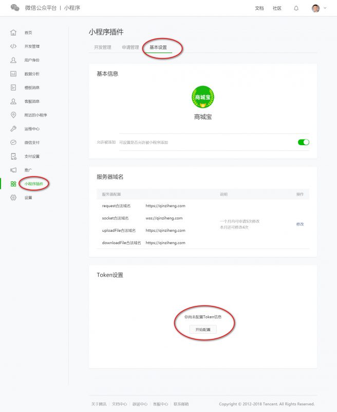Toggle the 允许被添加 switch off
Image resolution: width=337 pixels, height=412 pixels.
point(304,142)
